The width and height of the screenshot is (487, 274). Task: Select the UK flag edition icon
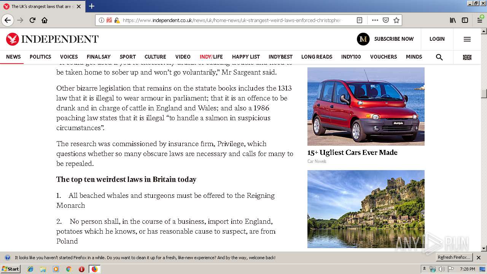(467, 57)
